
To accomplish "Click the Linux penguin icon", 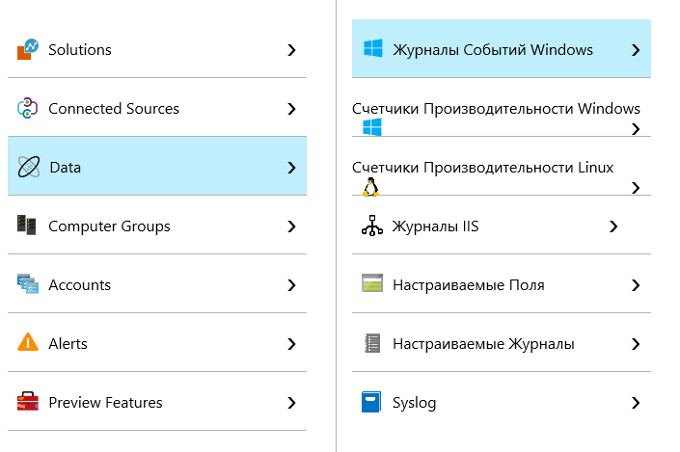I will pos(370,187).
